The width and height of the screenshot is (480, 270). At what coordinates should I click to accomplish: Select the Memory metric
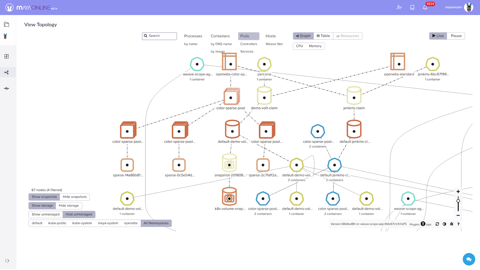(315, 46)
